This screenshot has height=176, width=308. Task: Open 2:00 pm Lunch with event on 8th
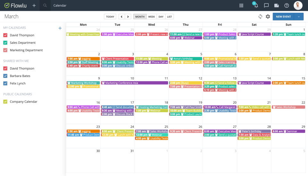tap(288, 58)
